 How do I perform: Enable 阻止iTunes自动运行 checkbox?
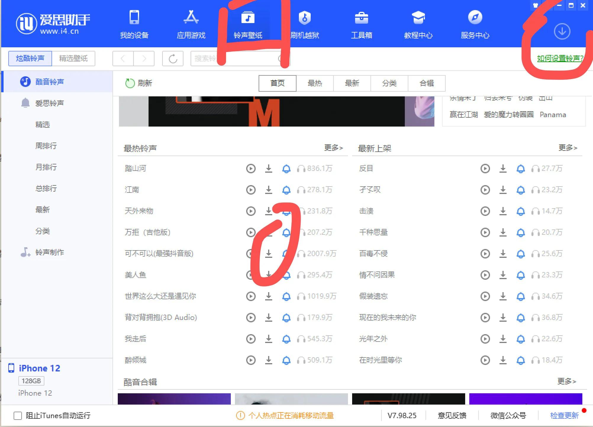(x=18, y=415)
